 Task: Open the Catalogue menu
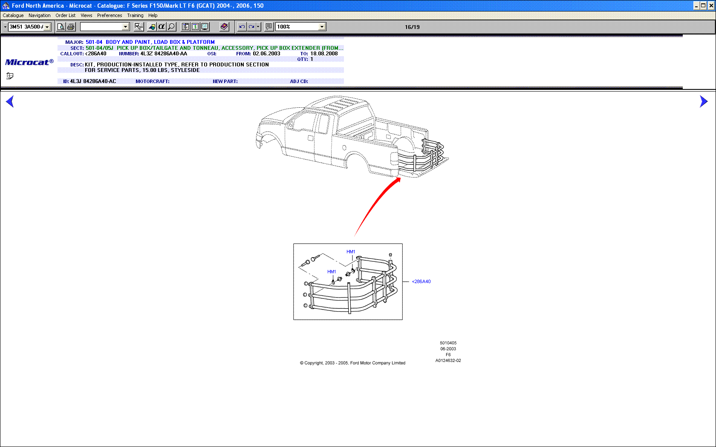pyautogui.click(x=13, y=15)
